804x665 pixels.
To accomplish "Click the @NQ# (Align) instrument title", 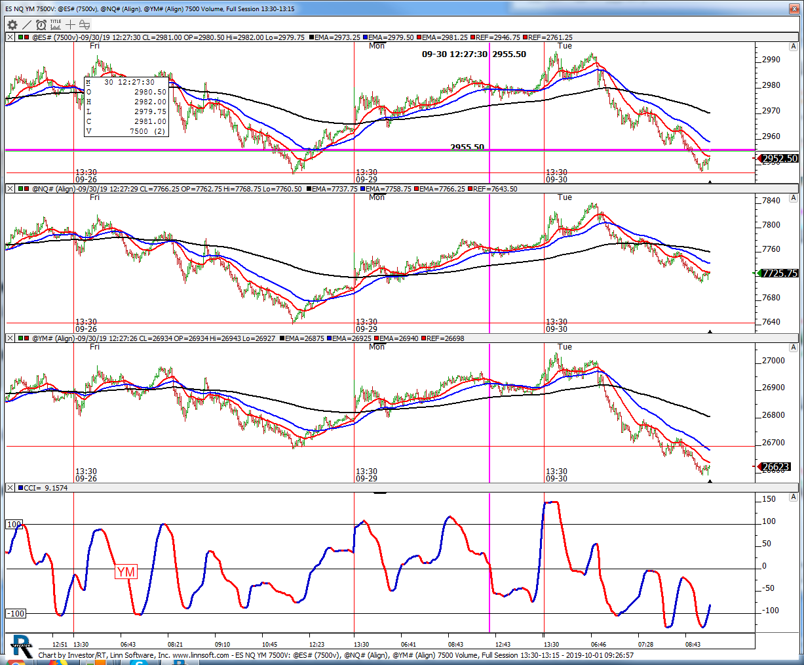I will (x=54, y=189).
